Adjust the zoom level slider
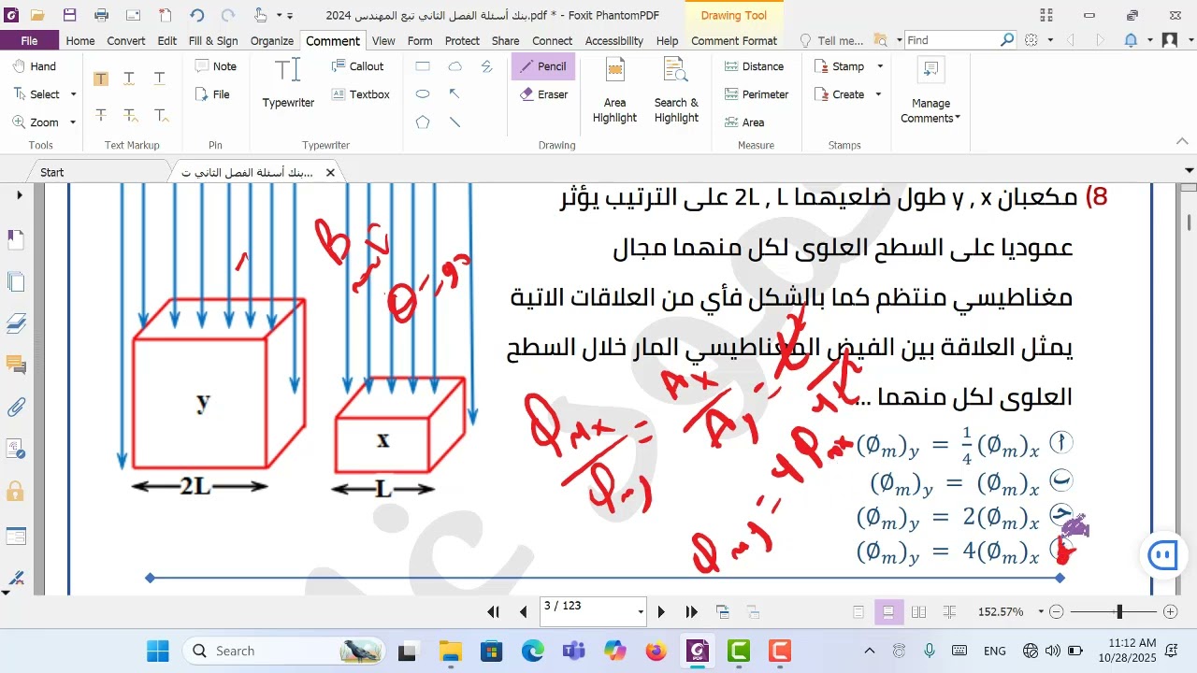The height and width of the screenshot is (673, 1197). pos(1118,612)
